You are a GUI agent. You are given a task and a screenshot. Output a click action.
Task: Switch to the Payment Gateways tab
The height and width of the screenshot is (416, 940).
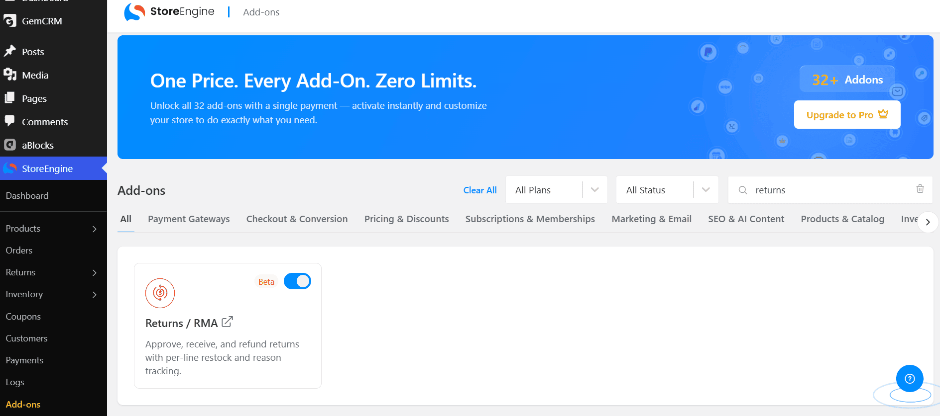(x=189, y=219)
